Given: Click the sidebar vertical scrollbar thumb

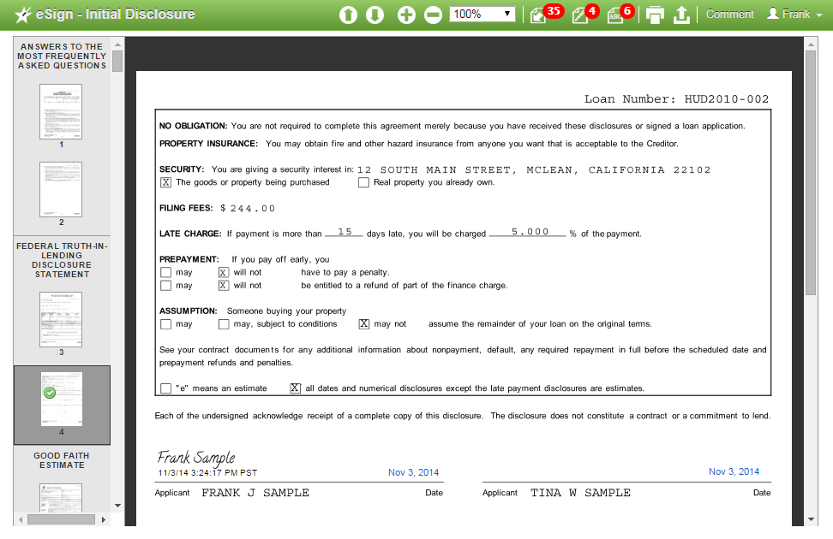Looking at the screenshot, I should [118, 61].
